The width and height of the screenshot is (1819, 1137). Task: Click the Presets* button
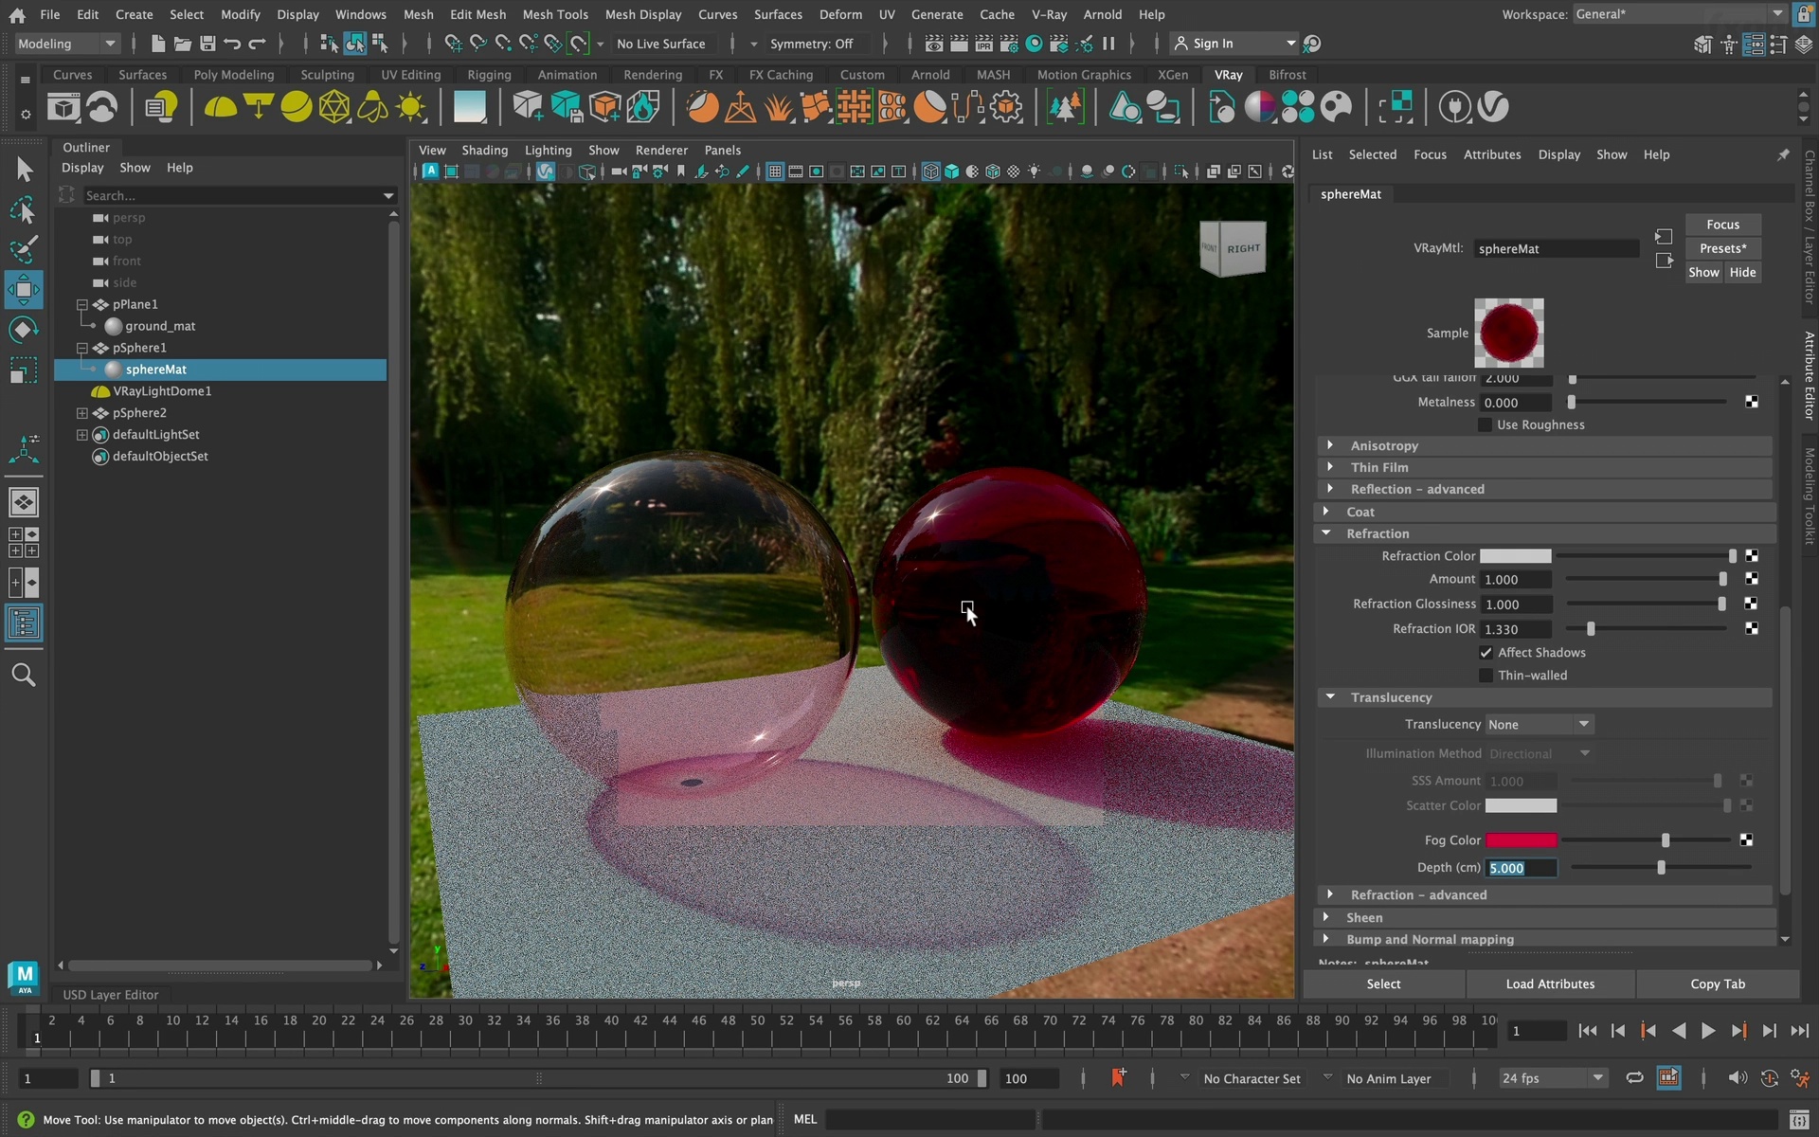click(1722, 248)
